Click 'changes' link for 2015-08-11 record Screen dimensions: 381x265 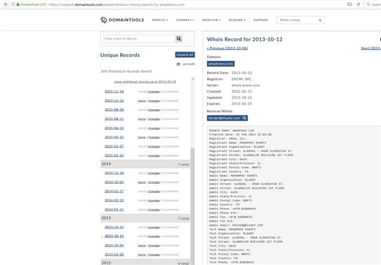click(x=154, y=119)
